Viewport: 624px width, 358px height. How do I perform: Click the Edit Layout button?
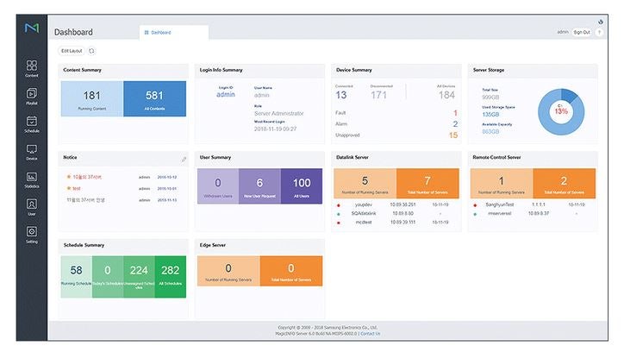[x=72, y=51]
